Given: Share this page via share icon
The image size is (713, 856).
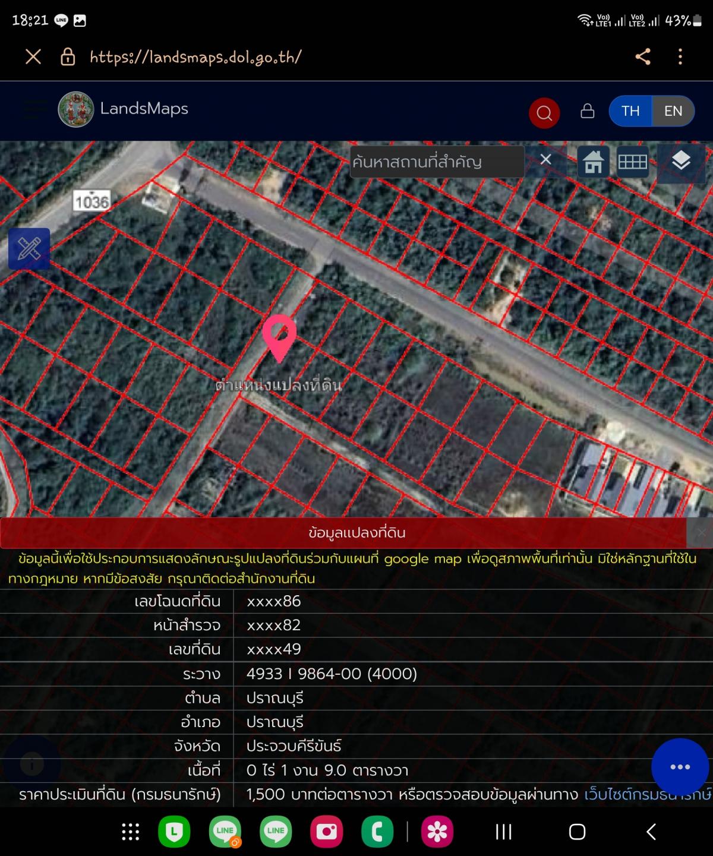Looking at the screenshot, I should (642, 57).
